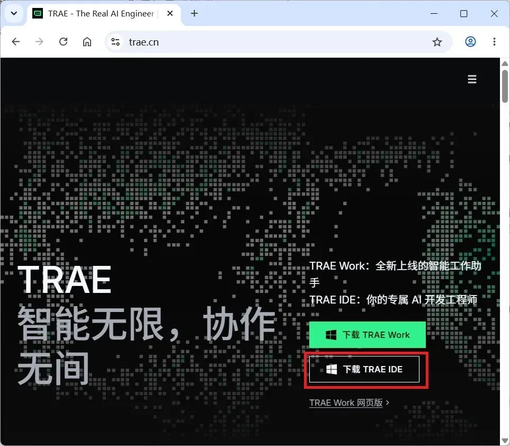This screenshot has height=446, width=510.
Task: Open the TRAE Work 网页版 link
Action: pos(349,403)
